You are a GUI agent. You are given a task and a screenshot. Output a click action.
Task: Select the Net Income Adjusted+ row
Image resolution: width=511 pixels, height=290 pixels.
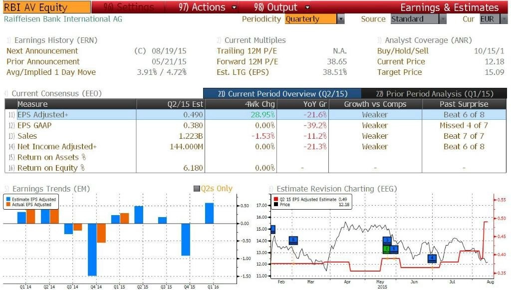255,147
